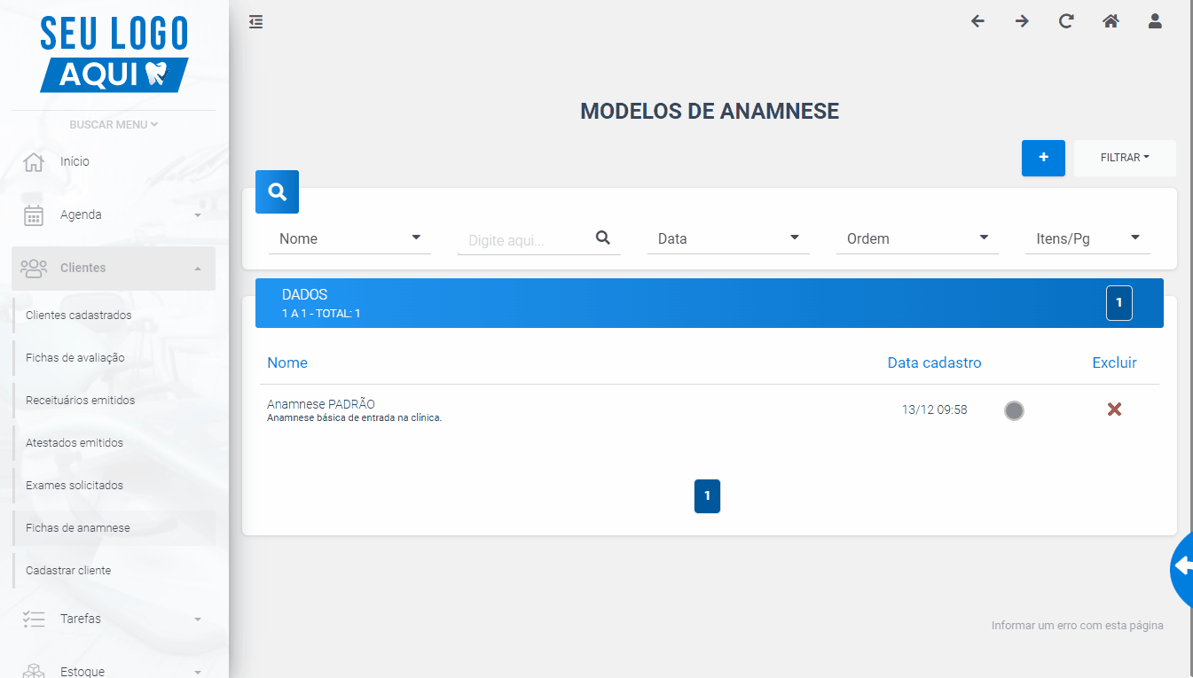Collapse the Clientes menu arrow
Screen dimensions: 1193x678
pyautogui.click(x=198, y=269)
